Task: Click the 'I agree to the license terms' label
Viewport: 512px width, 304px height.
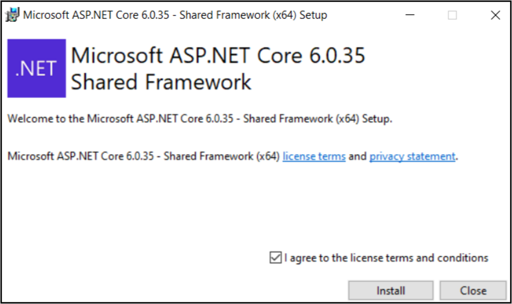Action: tap(386, 258)
